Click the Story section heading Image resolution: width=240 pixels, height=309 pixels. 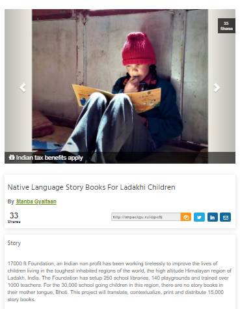(x=14, y=243)
